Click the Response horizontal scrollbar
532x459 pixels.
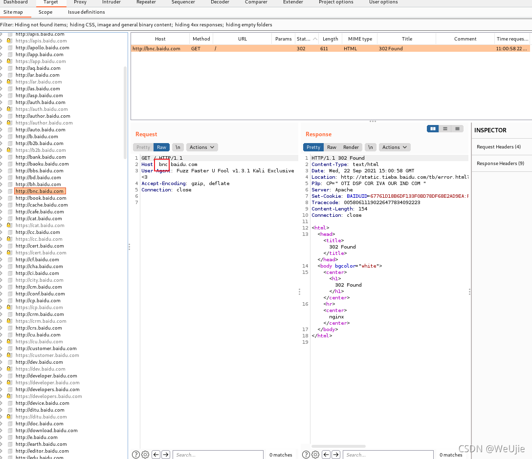tap(338, 446)
